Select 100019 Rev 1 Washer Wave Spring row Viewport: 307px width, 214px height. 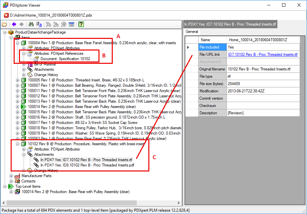104,133
